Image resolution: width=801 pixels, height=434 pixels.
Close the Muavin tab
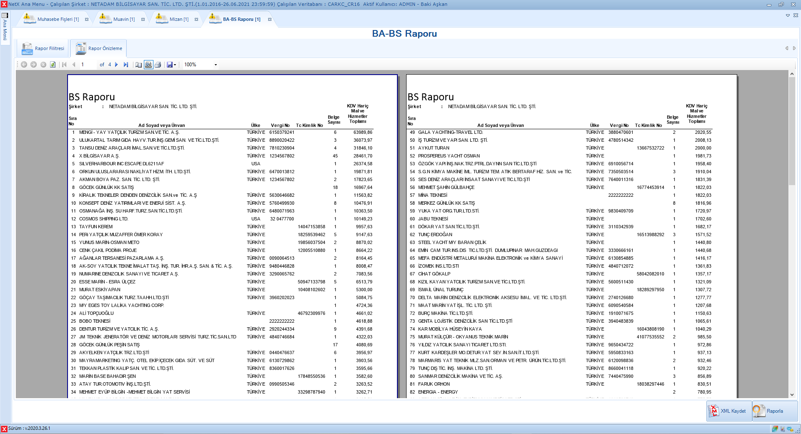[x=143, y=19]
